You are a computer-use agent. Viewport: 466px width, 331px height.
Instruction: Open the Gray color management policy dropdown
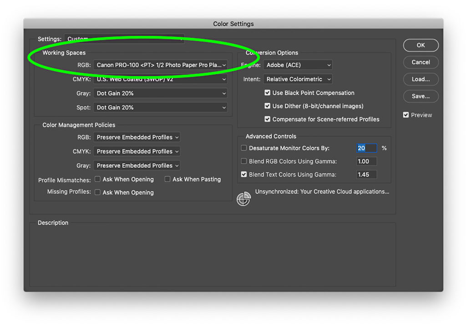(137, 165)
